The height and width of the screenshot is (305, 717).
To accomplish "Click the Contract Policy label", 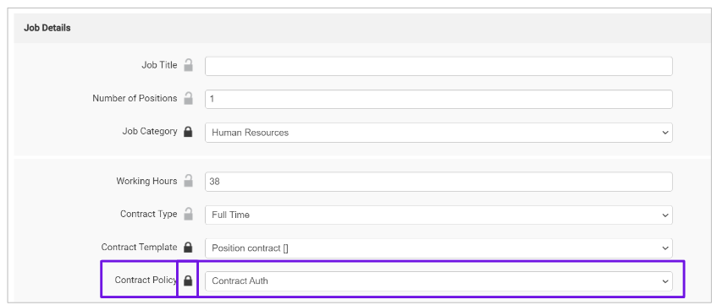I will click(x=146, y=280).
